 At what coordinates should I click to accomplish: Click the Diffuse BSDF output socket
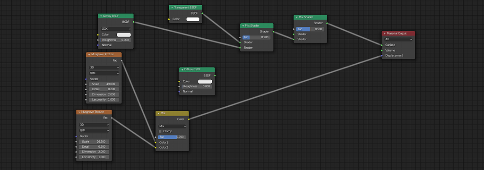click(215, 75)
